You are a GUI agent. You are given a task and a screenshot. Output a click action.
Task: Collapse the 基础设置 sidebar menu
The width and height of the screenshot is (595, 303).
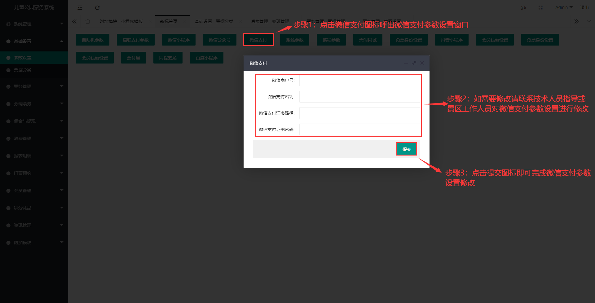point(34,41)
